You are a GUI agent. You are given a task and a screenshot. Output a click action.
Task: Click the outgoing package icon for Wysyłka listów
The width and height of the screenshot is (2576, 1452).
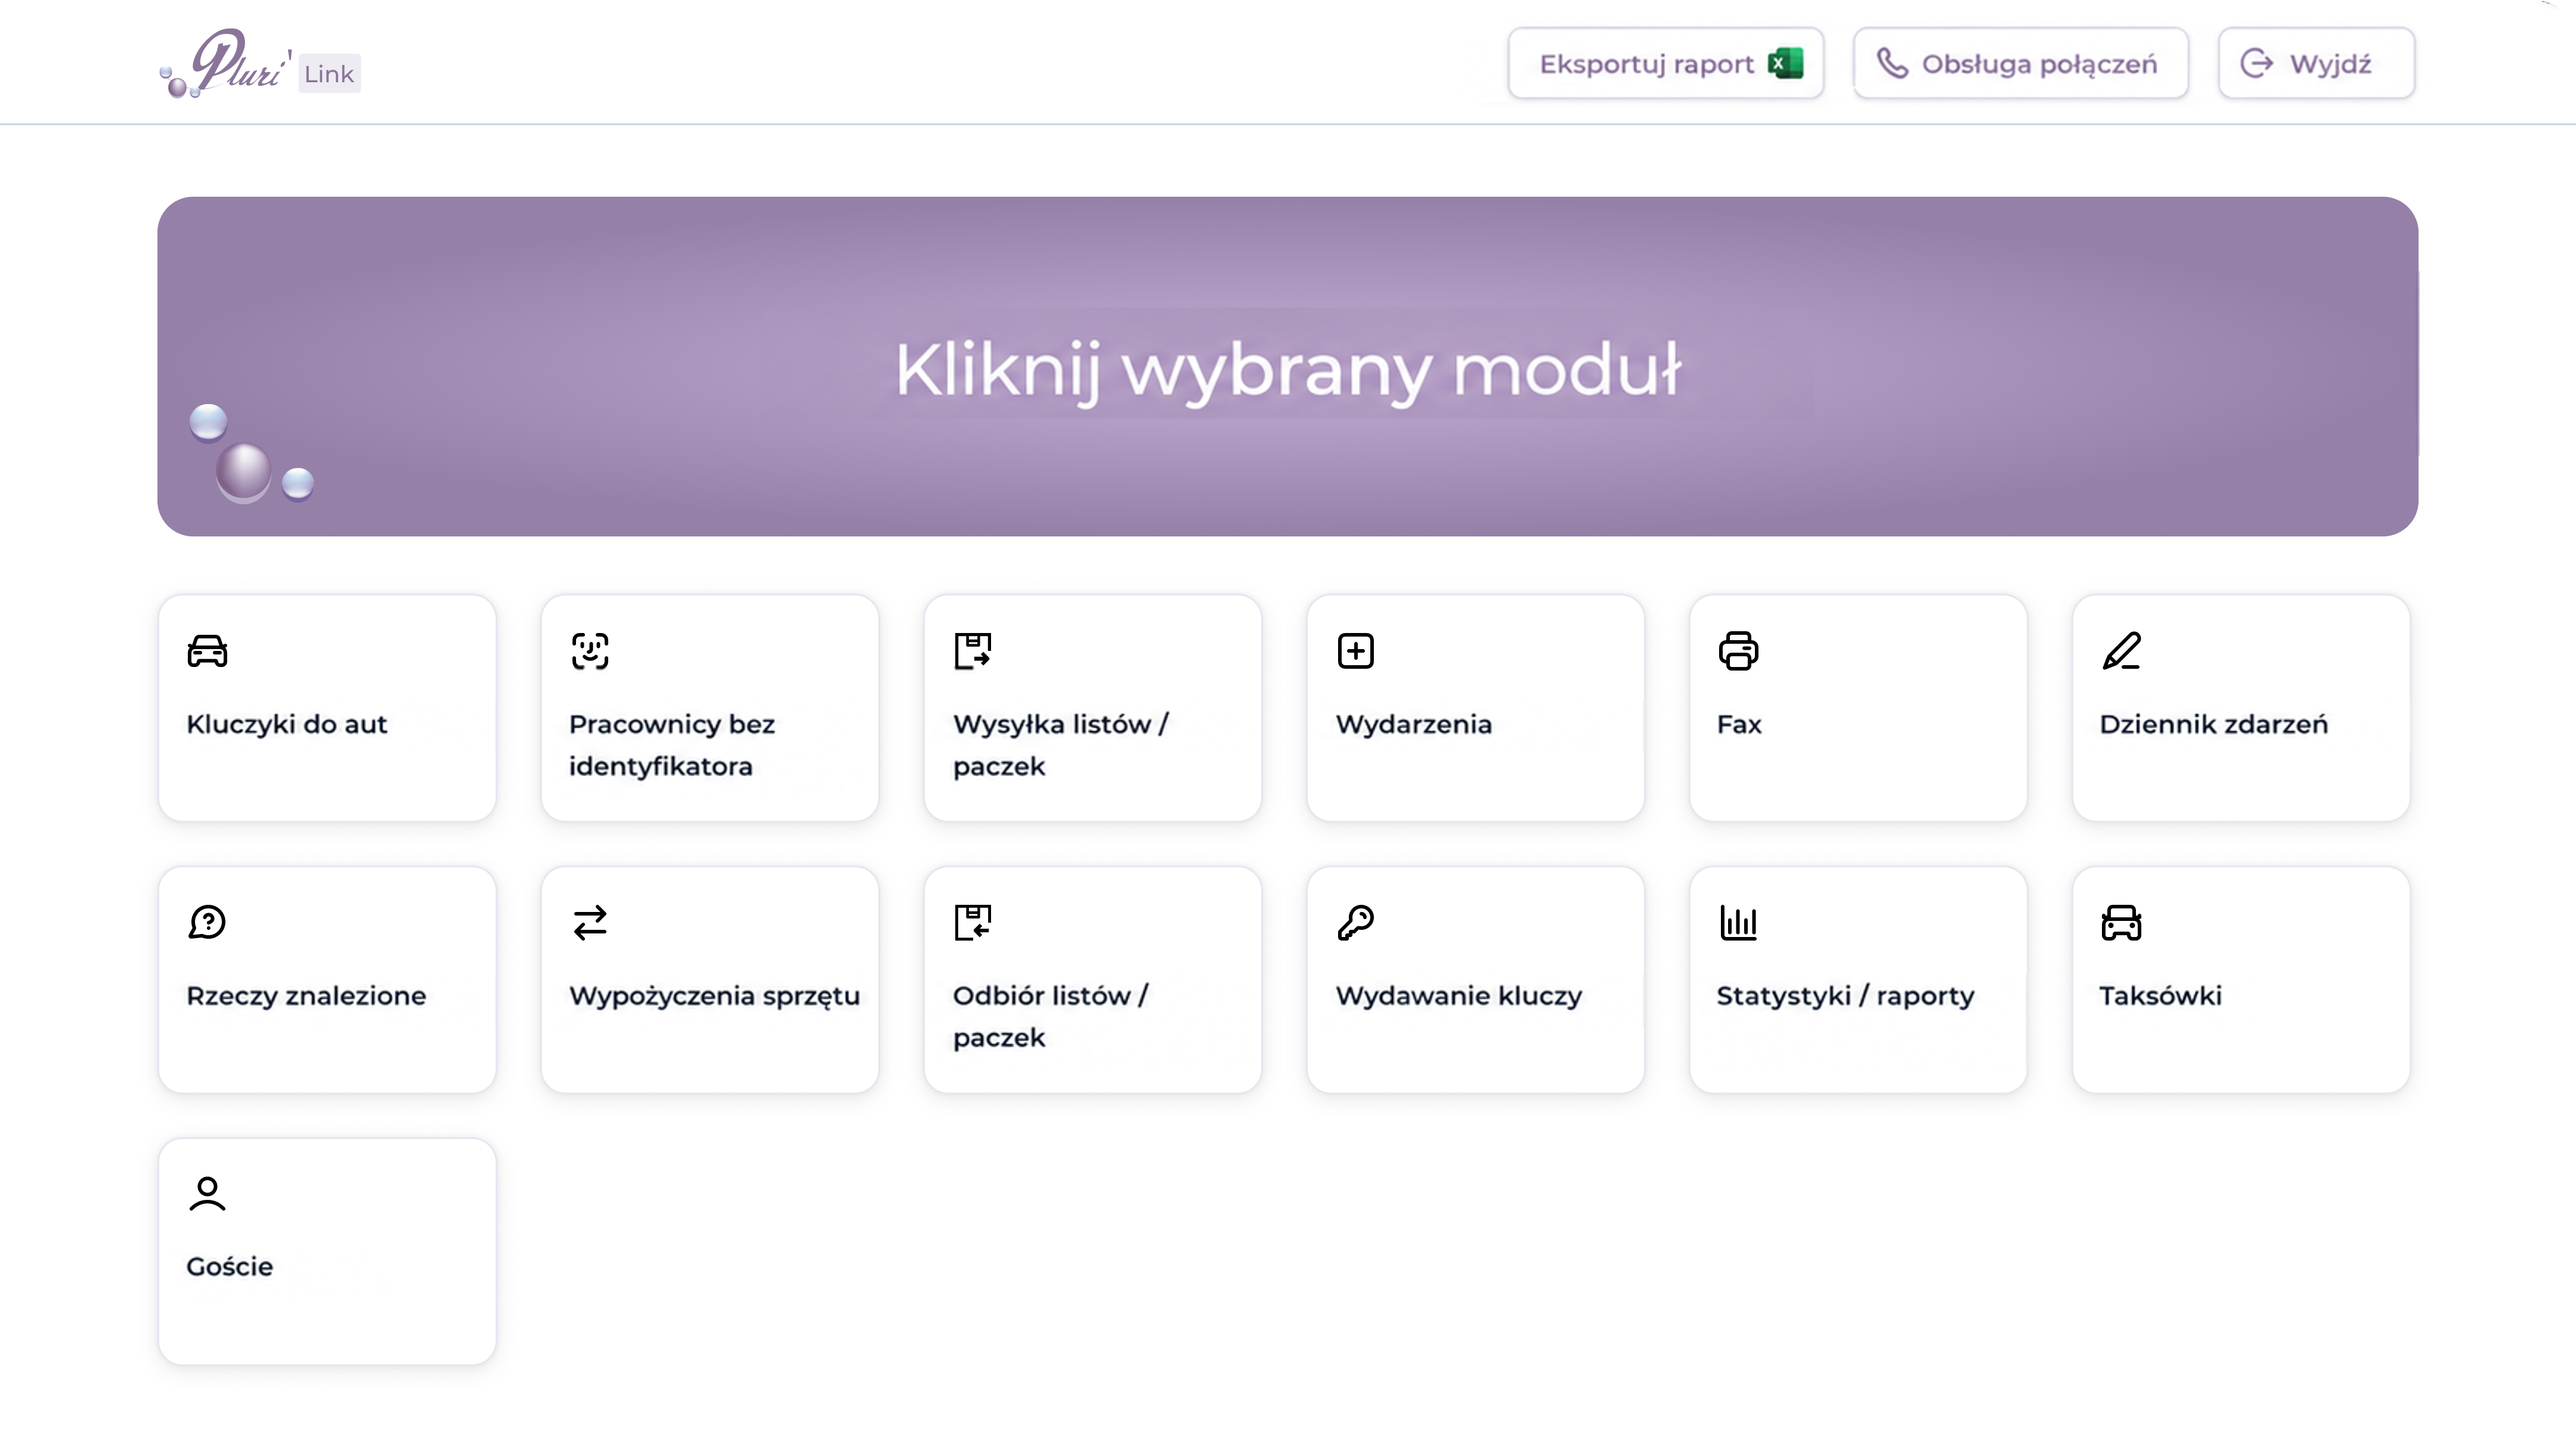coord(973,650)
